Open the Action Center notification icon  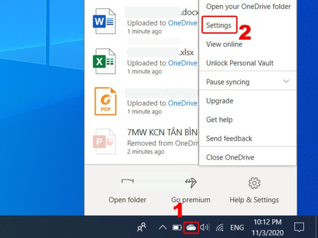coord(299,227)
